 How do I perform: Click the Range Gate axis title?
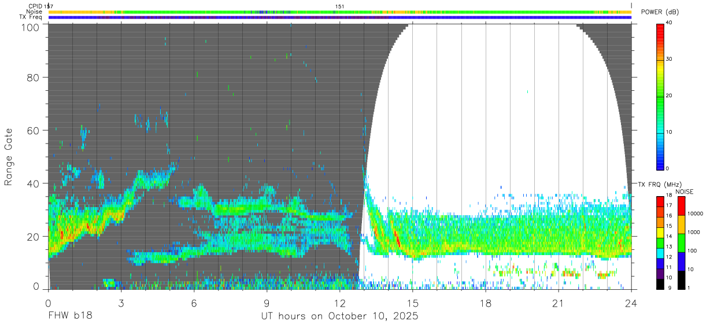coord(9,157)
